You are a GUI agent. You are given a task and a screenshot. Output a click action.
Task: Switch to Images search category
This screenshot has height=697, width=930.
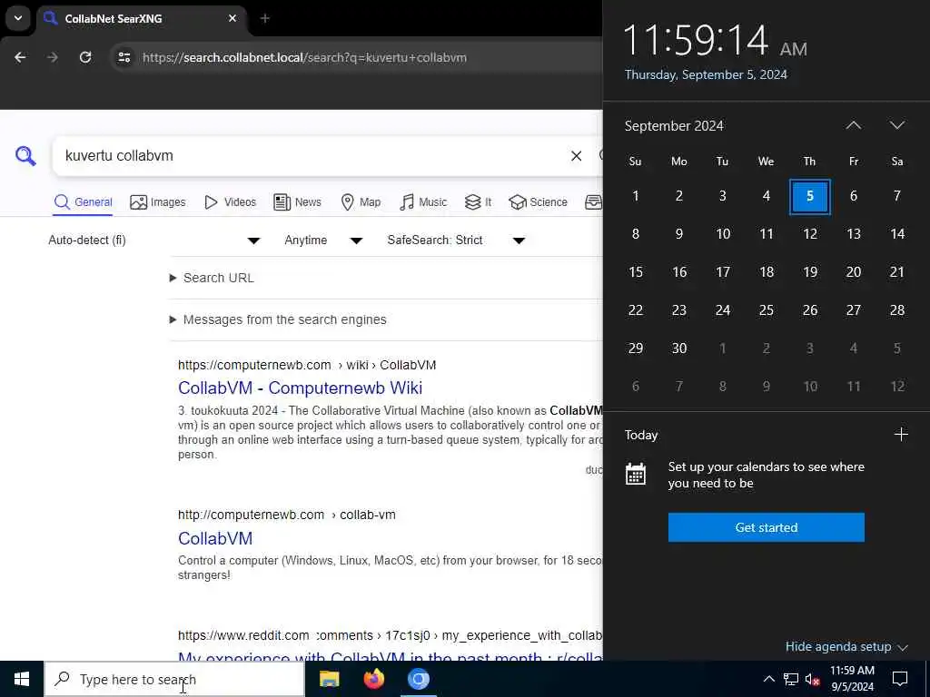tap(158, 202)
